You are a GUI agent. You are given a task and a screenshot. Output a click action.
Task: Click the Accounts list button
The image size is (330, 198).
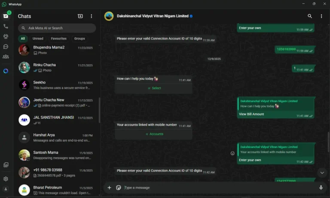click(154, 134)
